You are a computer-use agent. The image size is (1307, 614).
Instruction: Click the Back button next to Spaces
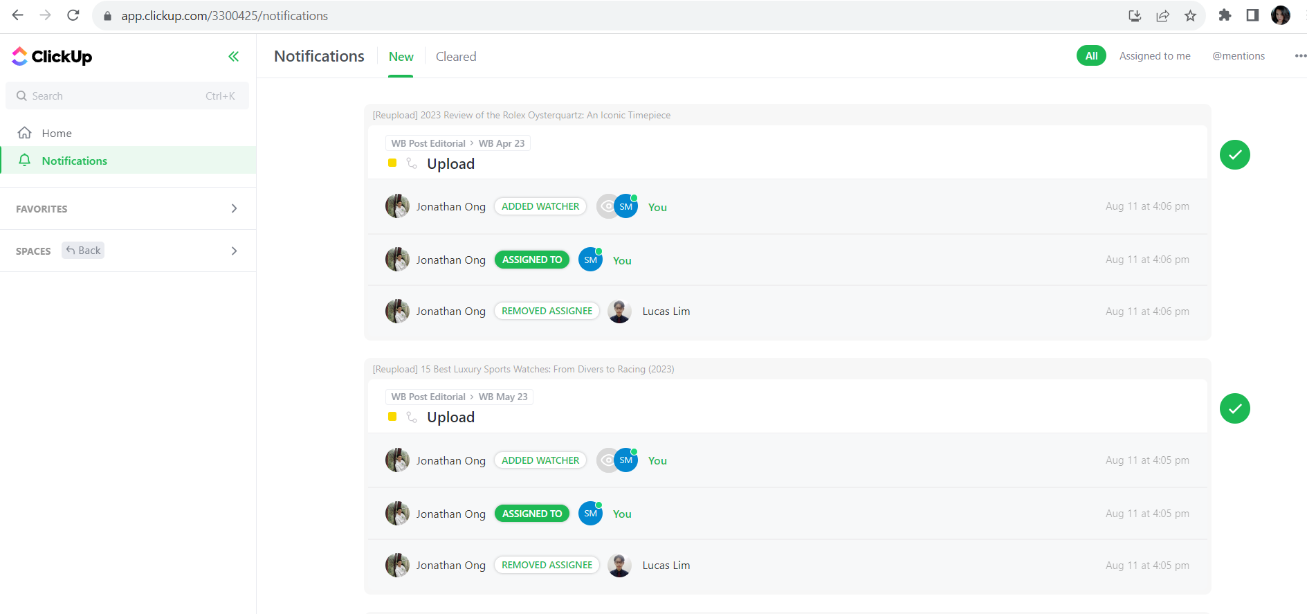(x=83, y=251)
